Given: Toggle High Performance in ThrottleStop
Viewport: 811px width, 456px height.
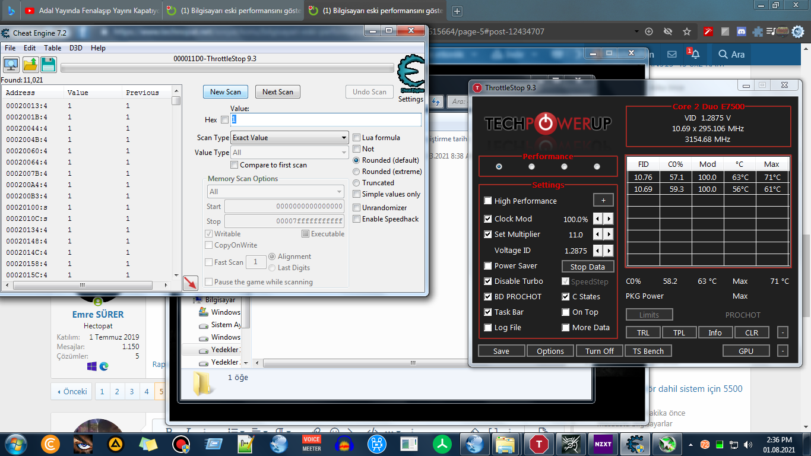Looking at the screenshot, I should point(488,201).
